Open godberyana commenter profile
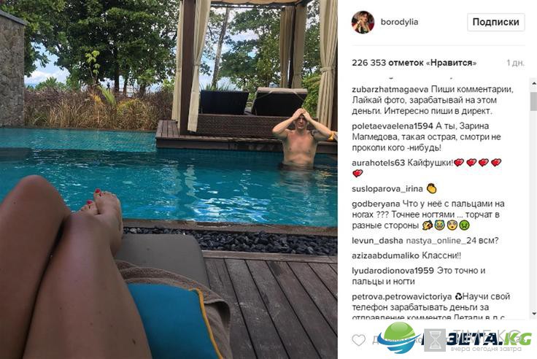Viewport: 537px width, 359px height. pos(376,204)
